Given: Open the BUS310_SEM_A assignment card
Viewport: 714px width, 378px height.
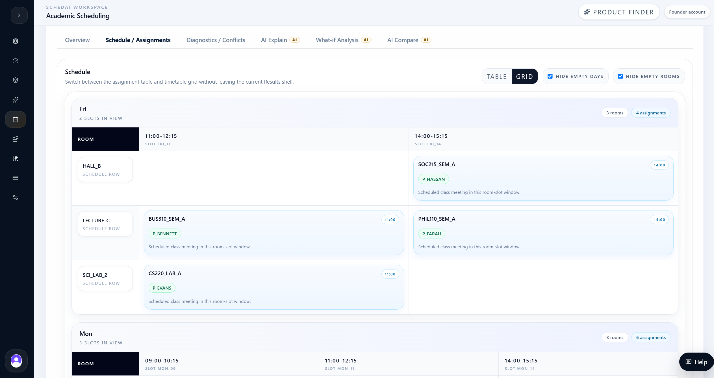Looking at the screenshot, I should pyautogui.click(x=274, y=233).
